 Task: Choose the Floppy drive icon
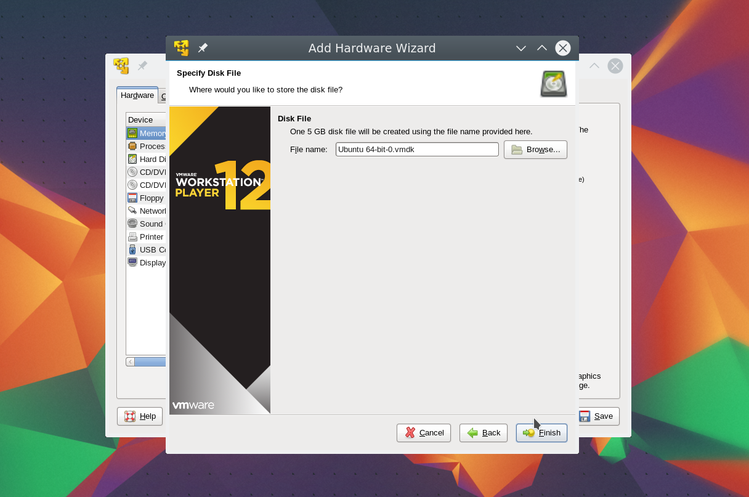(132, 198)
